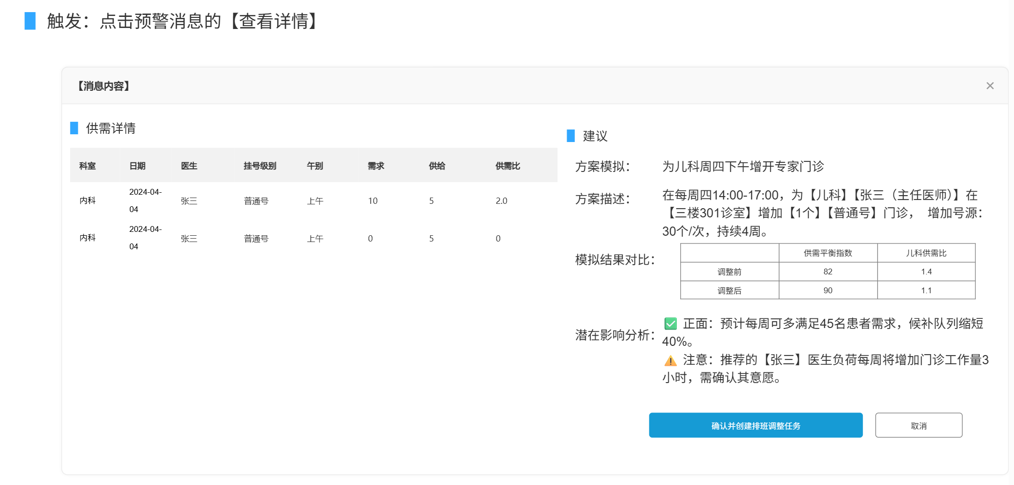
Task: Click the blue marker beside 供需详情
Action: pos(74,128)
